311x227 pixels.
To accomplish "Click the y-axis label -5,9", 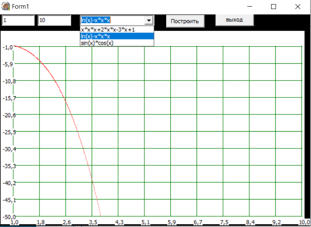I will [8, 64].
